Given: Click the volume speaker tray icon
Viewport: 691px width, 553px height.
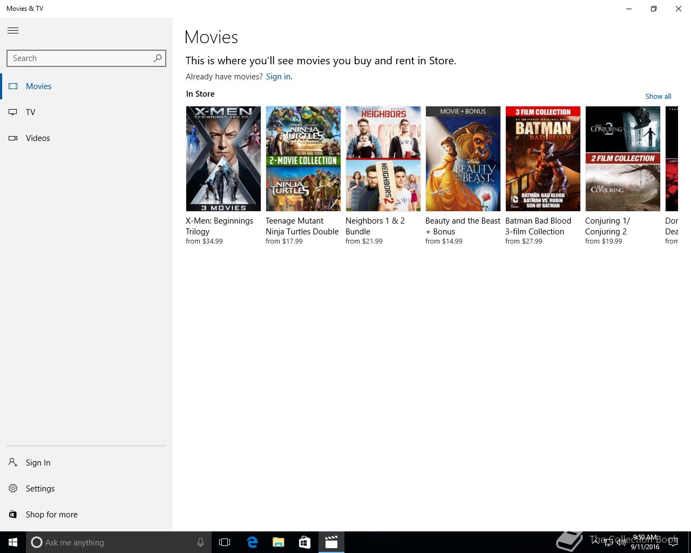Looking at the screenshot, I should point(621,542).
